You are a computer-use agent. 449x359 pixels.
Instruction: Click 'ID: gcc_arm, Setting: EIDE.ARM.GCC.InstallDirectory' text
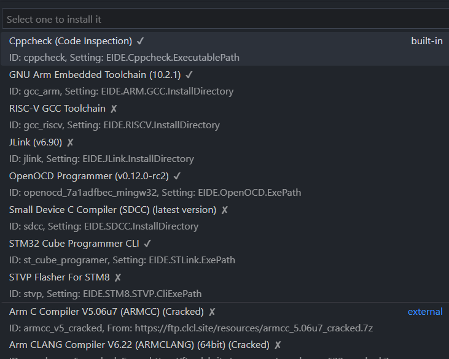click(x=121, y=91)
